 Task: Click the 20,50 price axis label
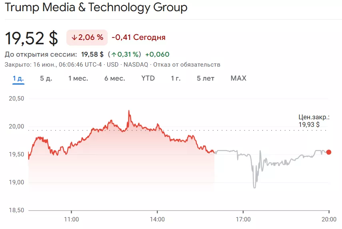16,99
